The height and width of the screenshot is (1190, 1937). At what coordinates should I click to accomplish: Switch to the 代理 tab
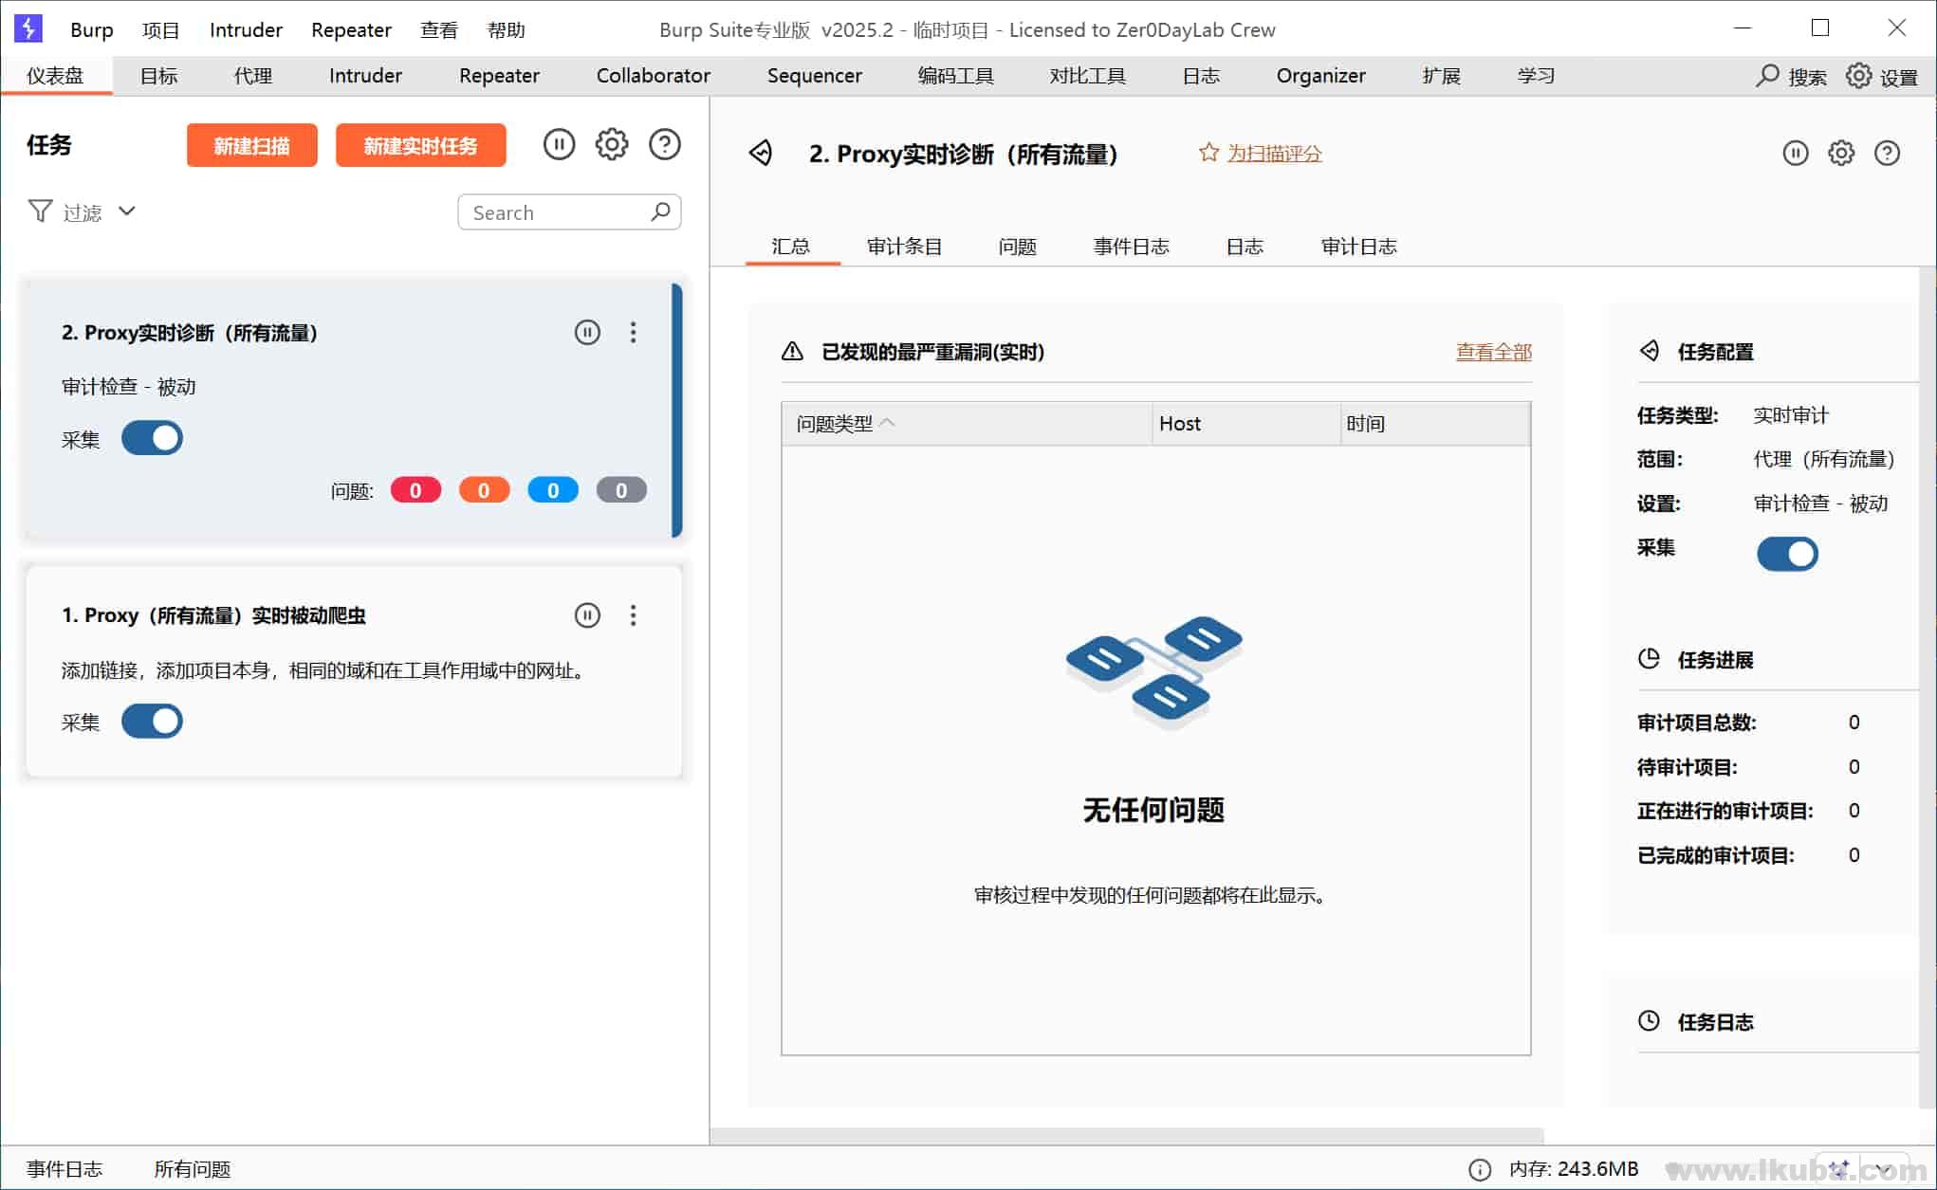pos(253,76)
